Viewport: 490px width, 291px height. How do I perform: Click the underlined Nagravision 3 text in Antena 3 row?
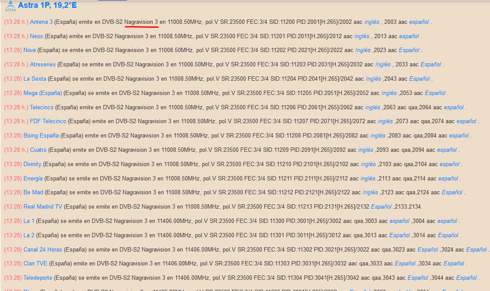click(141, 22)
